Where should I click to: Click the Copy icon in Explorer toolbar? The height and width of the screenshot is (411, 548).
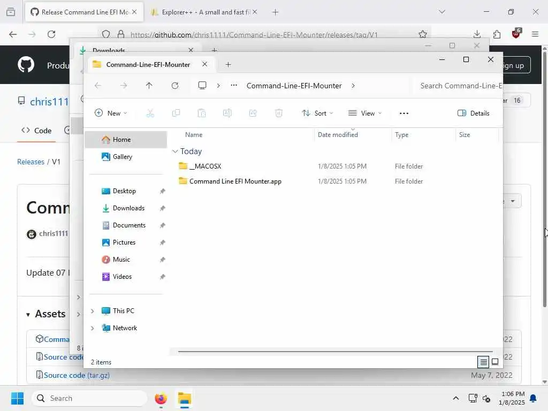(x=176, y=113)
